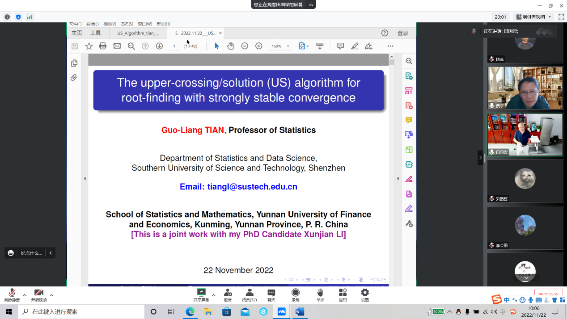Open the 成员(32) participants list
Viewport: 567px width, 319px height.
250,295
